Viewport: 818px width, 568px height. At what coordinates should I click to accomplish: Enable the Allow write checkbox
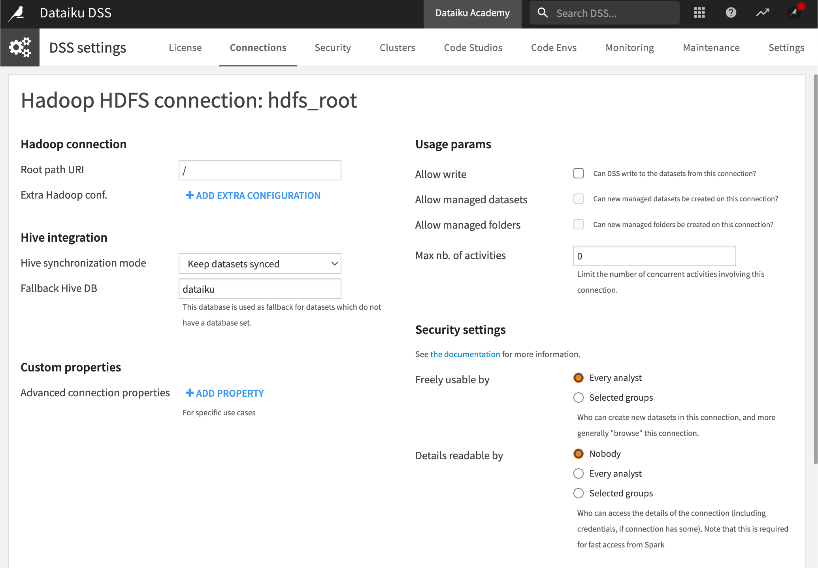tap(578, 173)
